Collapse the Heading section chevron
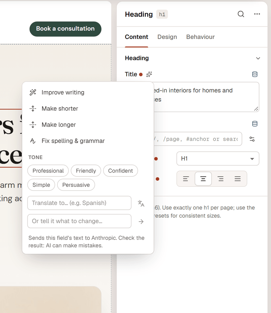The image size is (271, 313). [258, 58]
